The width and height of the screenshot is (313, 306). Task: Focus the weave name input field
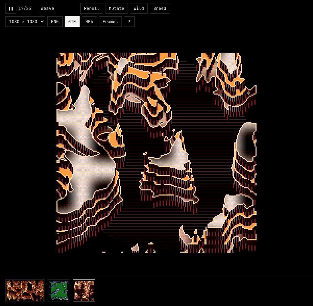(x=59, y=8)
